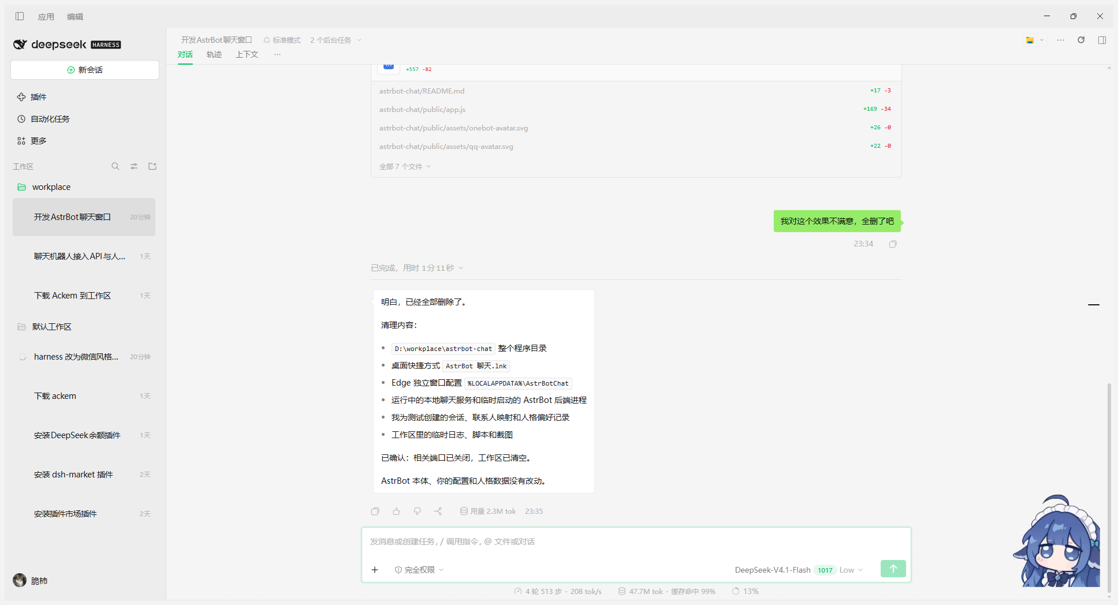Switch to the 上下文 tab

pos(247,55)
